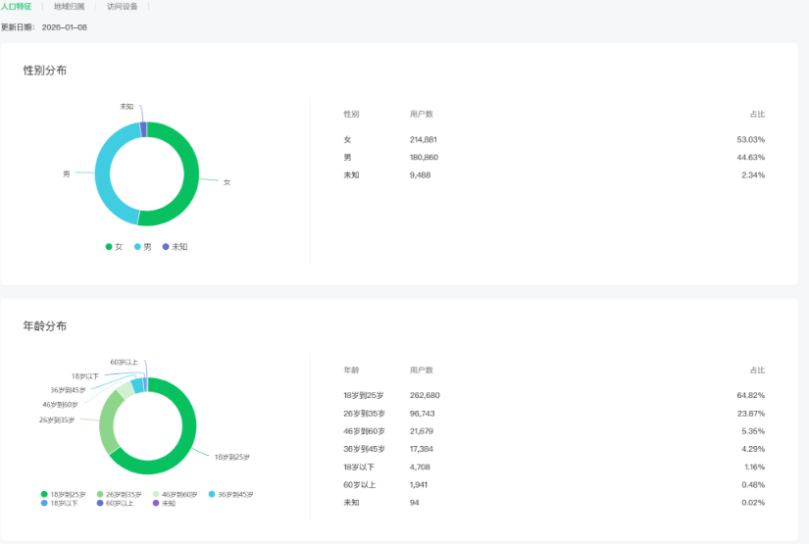
Task: Select the age unknown count 94
Action: pos(414,503)
